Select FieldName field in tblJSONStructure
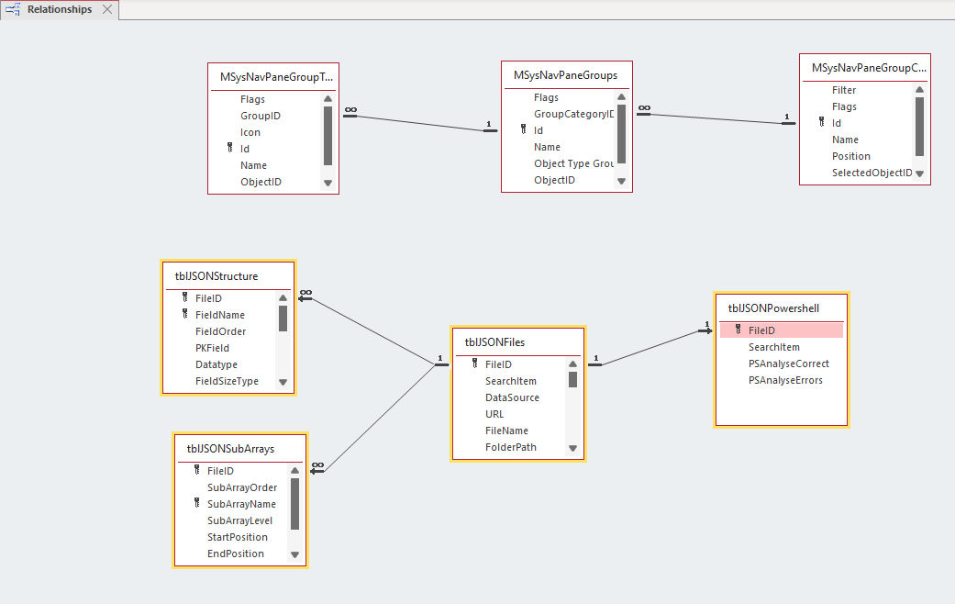This screenshot has height=604, width=955. coord(220,315)
